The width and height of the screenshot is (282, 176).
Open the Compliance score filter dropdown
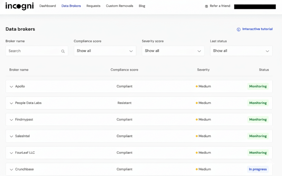coord(105,51)
